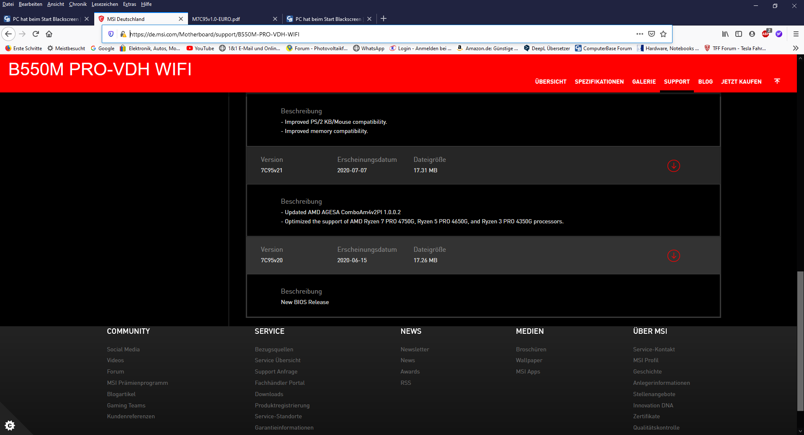Open MSI Apps footer link

pyautogui.click(x=528, y=371)
